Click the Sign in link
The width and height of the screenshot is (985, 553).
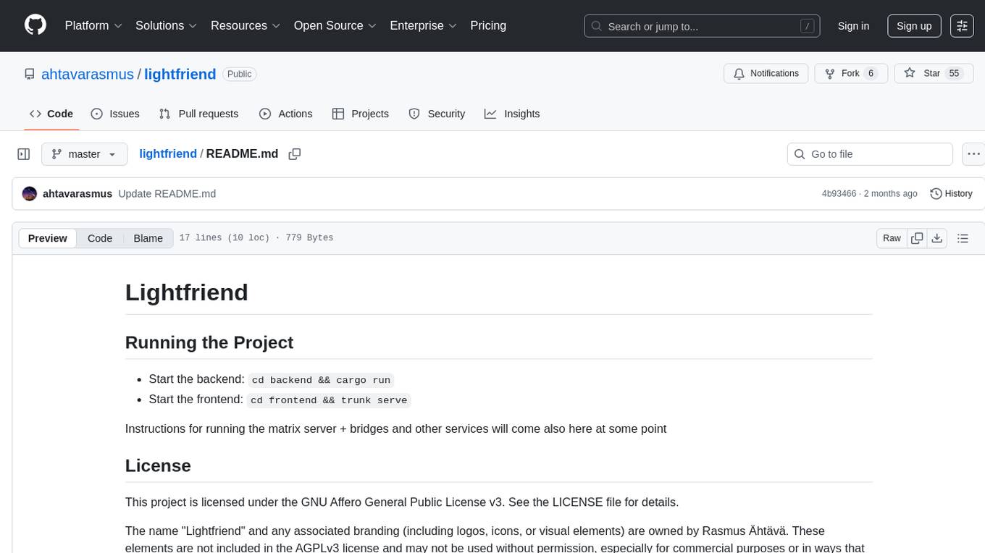853,25
